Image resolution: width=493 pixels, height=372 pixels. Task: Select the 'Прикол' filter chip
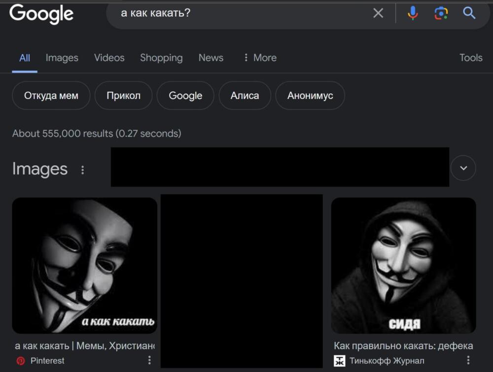pyautogui.click(x=124, y=95)
